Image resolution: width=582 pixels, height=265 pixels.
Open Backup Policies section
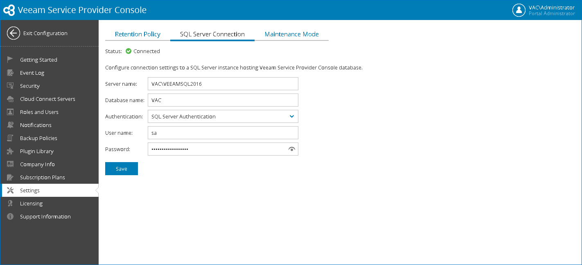coord(49,138)
